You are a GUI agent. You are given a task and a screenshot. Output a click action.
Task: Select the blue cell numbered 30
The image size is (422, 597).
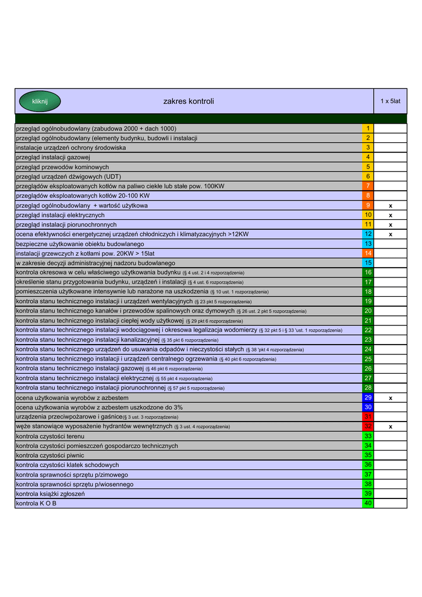pos(368,407)
